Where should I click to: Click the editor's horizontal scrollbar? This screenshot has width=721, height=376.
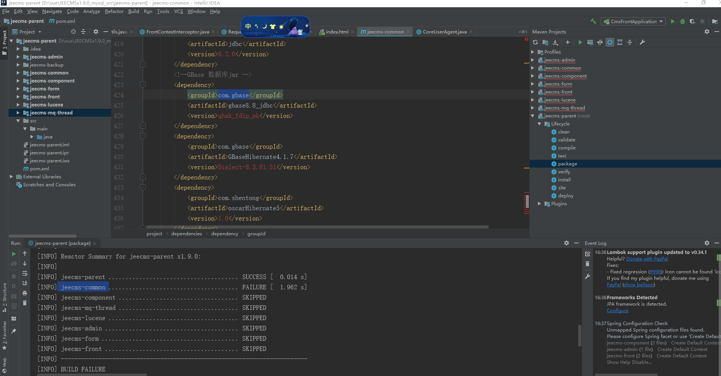pyautogui.click(x=317, y=227)
